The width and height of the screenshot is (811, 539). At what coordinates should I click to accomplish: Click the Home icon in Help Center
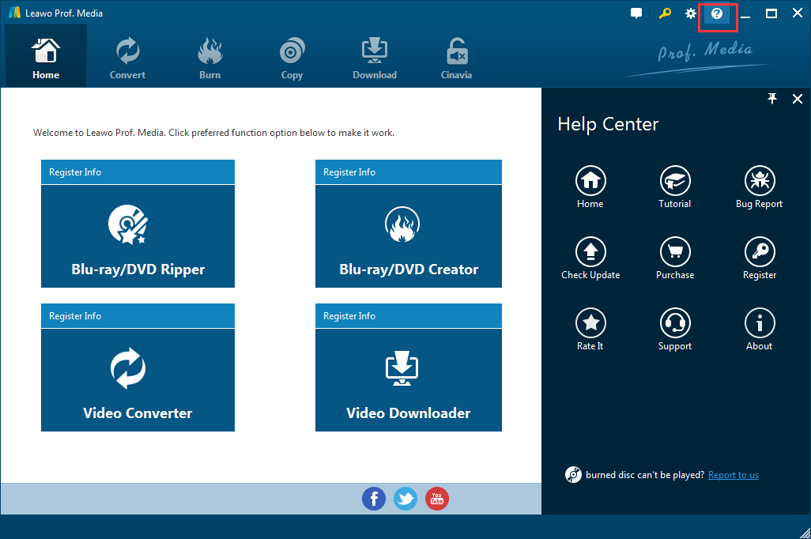[590, 181]
